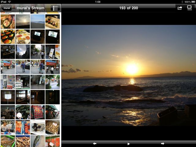Open the red crab display thumbnail
The image size is (196, 147).
coord(23,127)
